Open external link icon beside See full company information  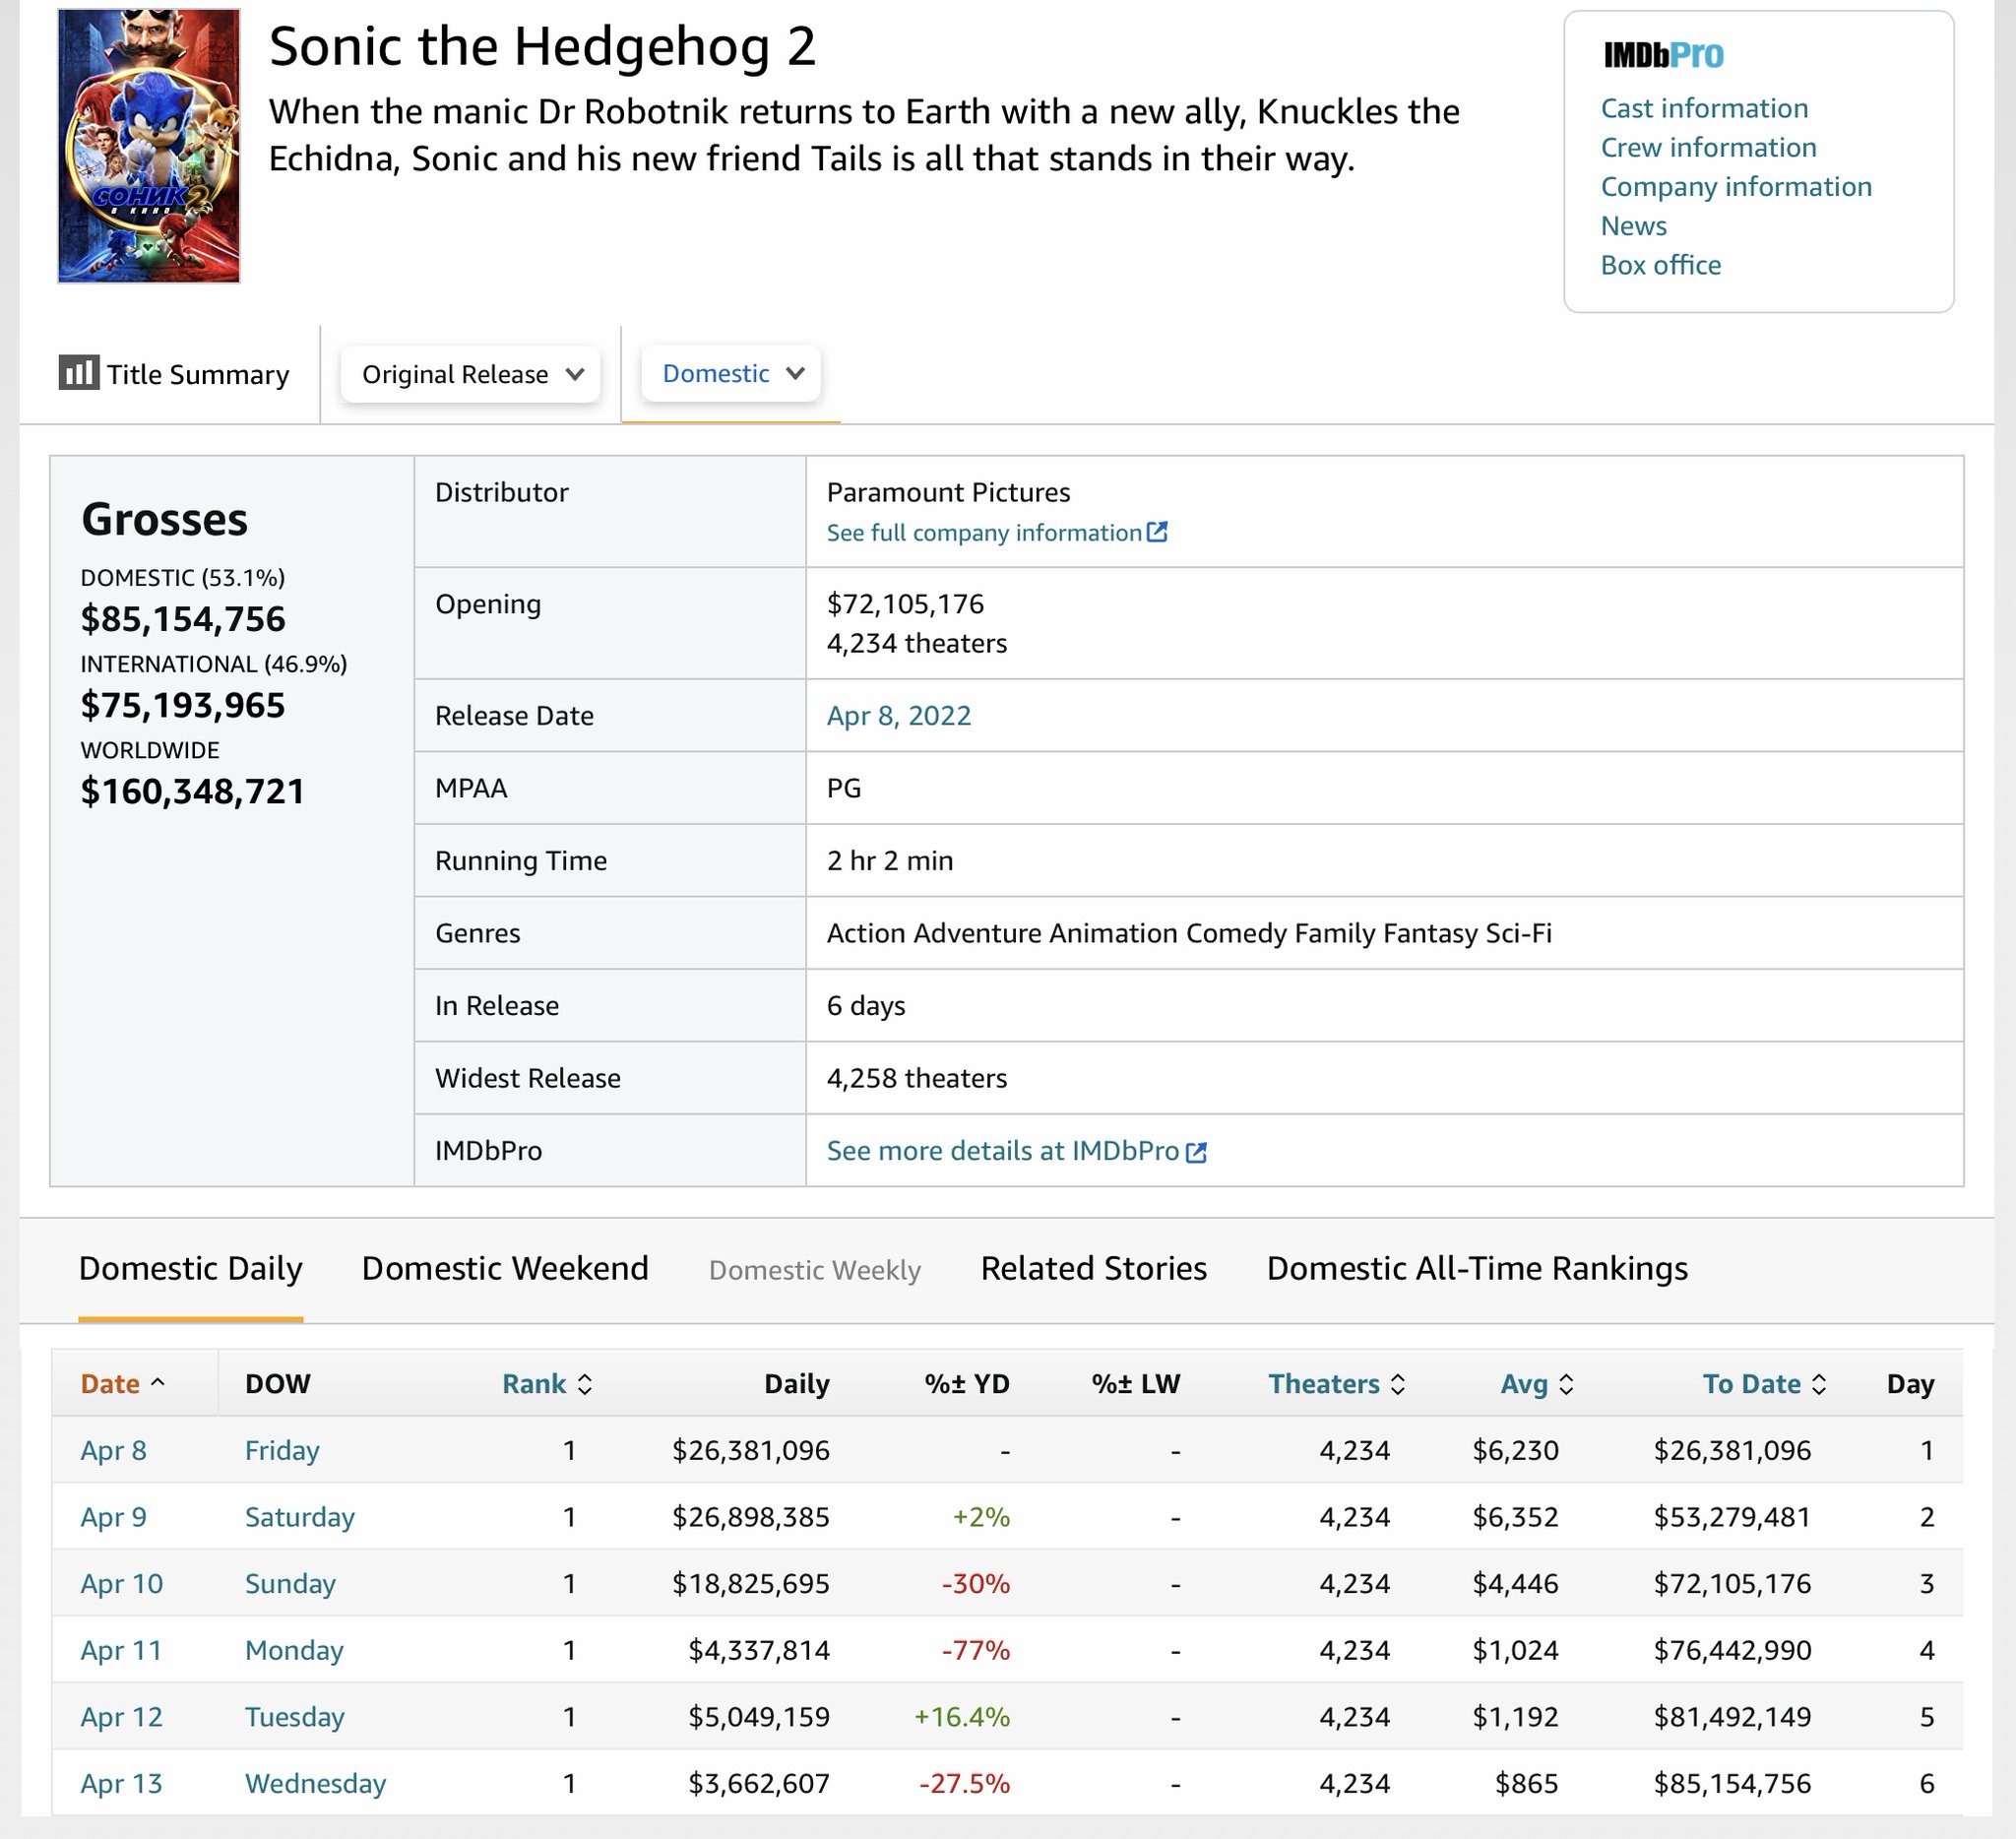coord(1157,532)
